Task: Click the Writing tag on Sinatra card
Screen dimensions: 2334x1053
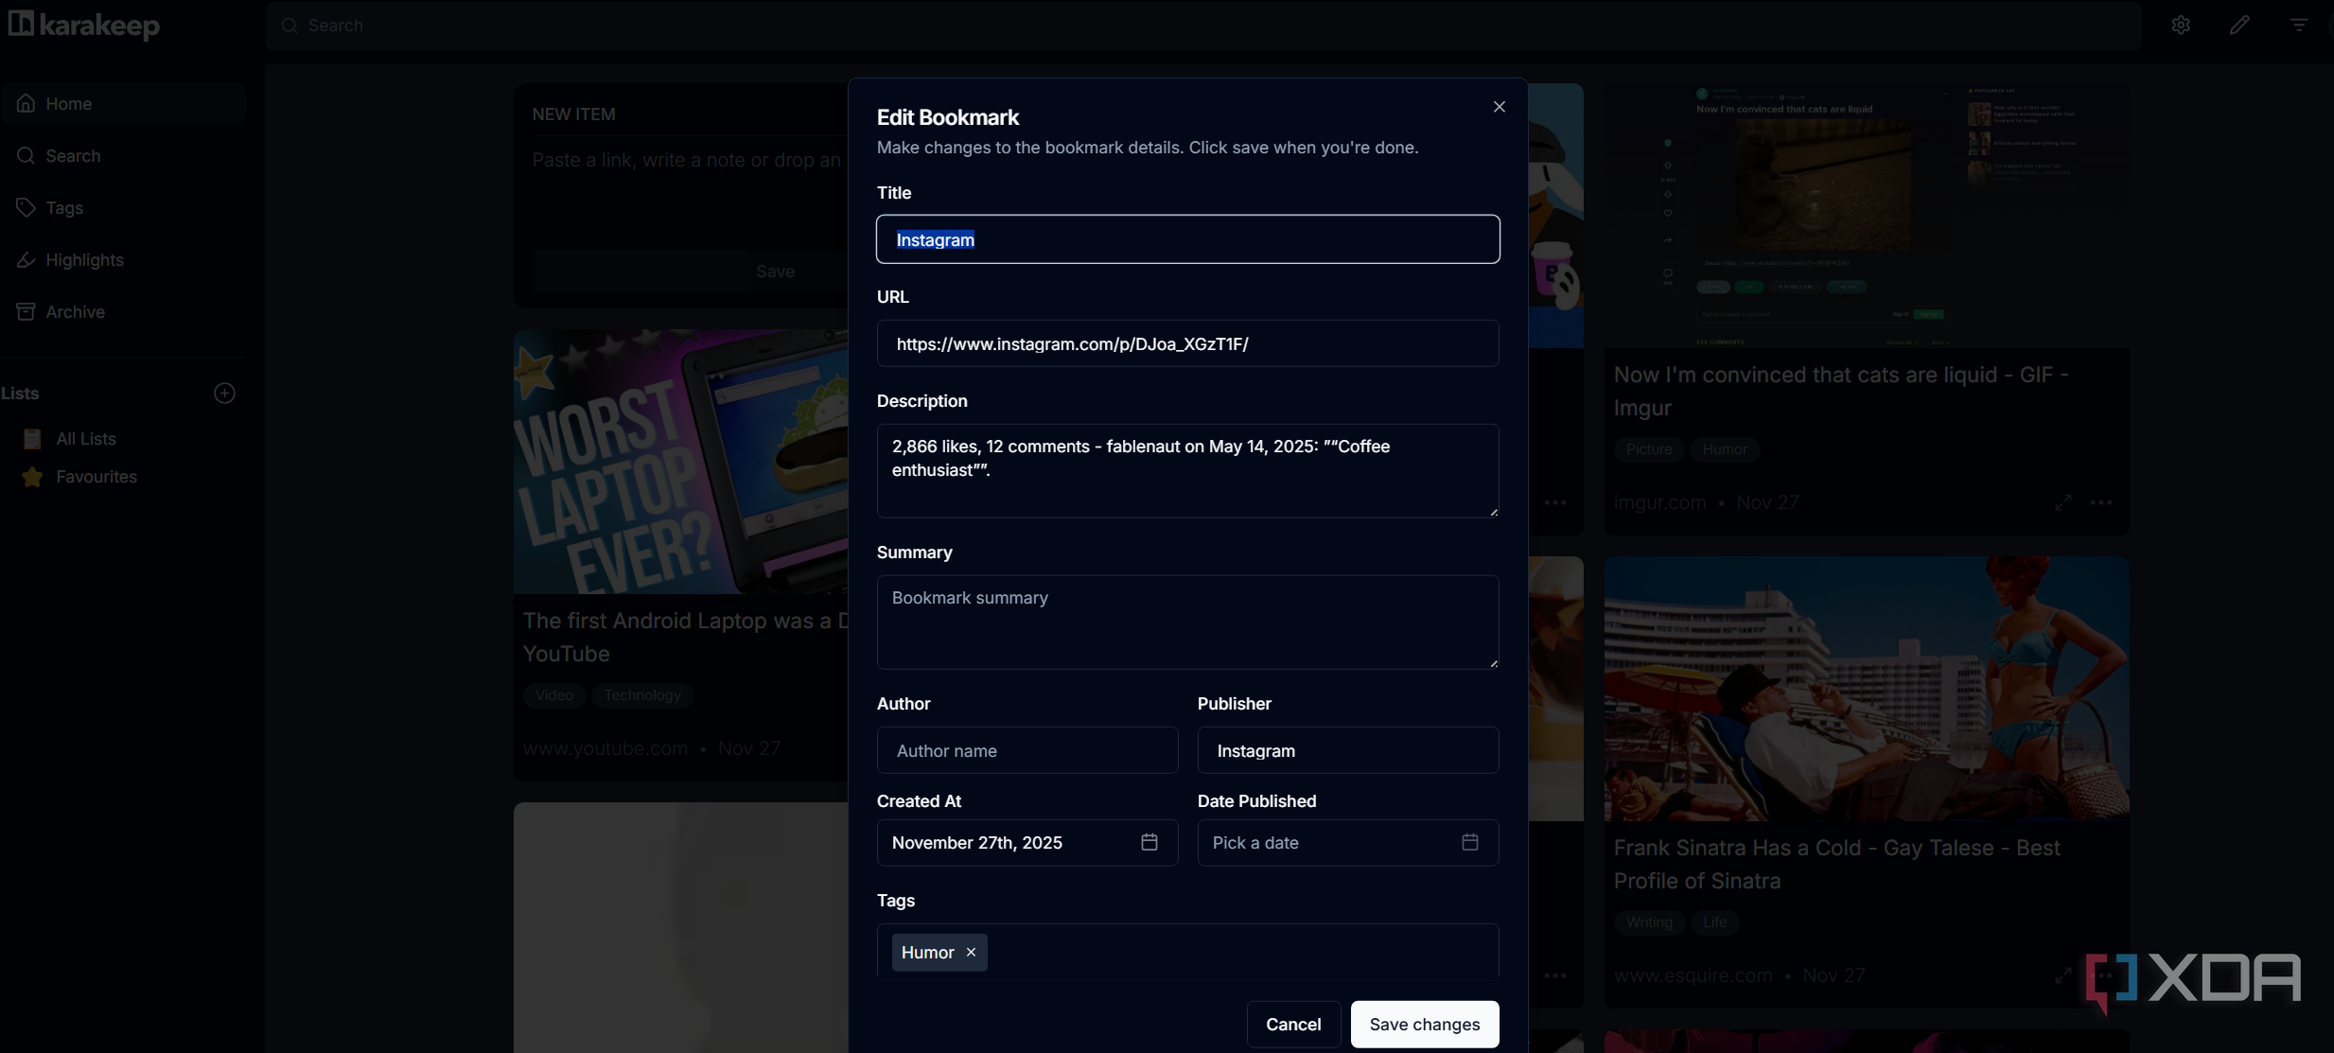Action: click(x=1649, y=922)
